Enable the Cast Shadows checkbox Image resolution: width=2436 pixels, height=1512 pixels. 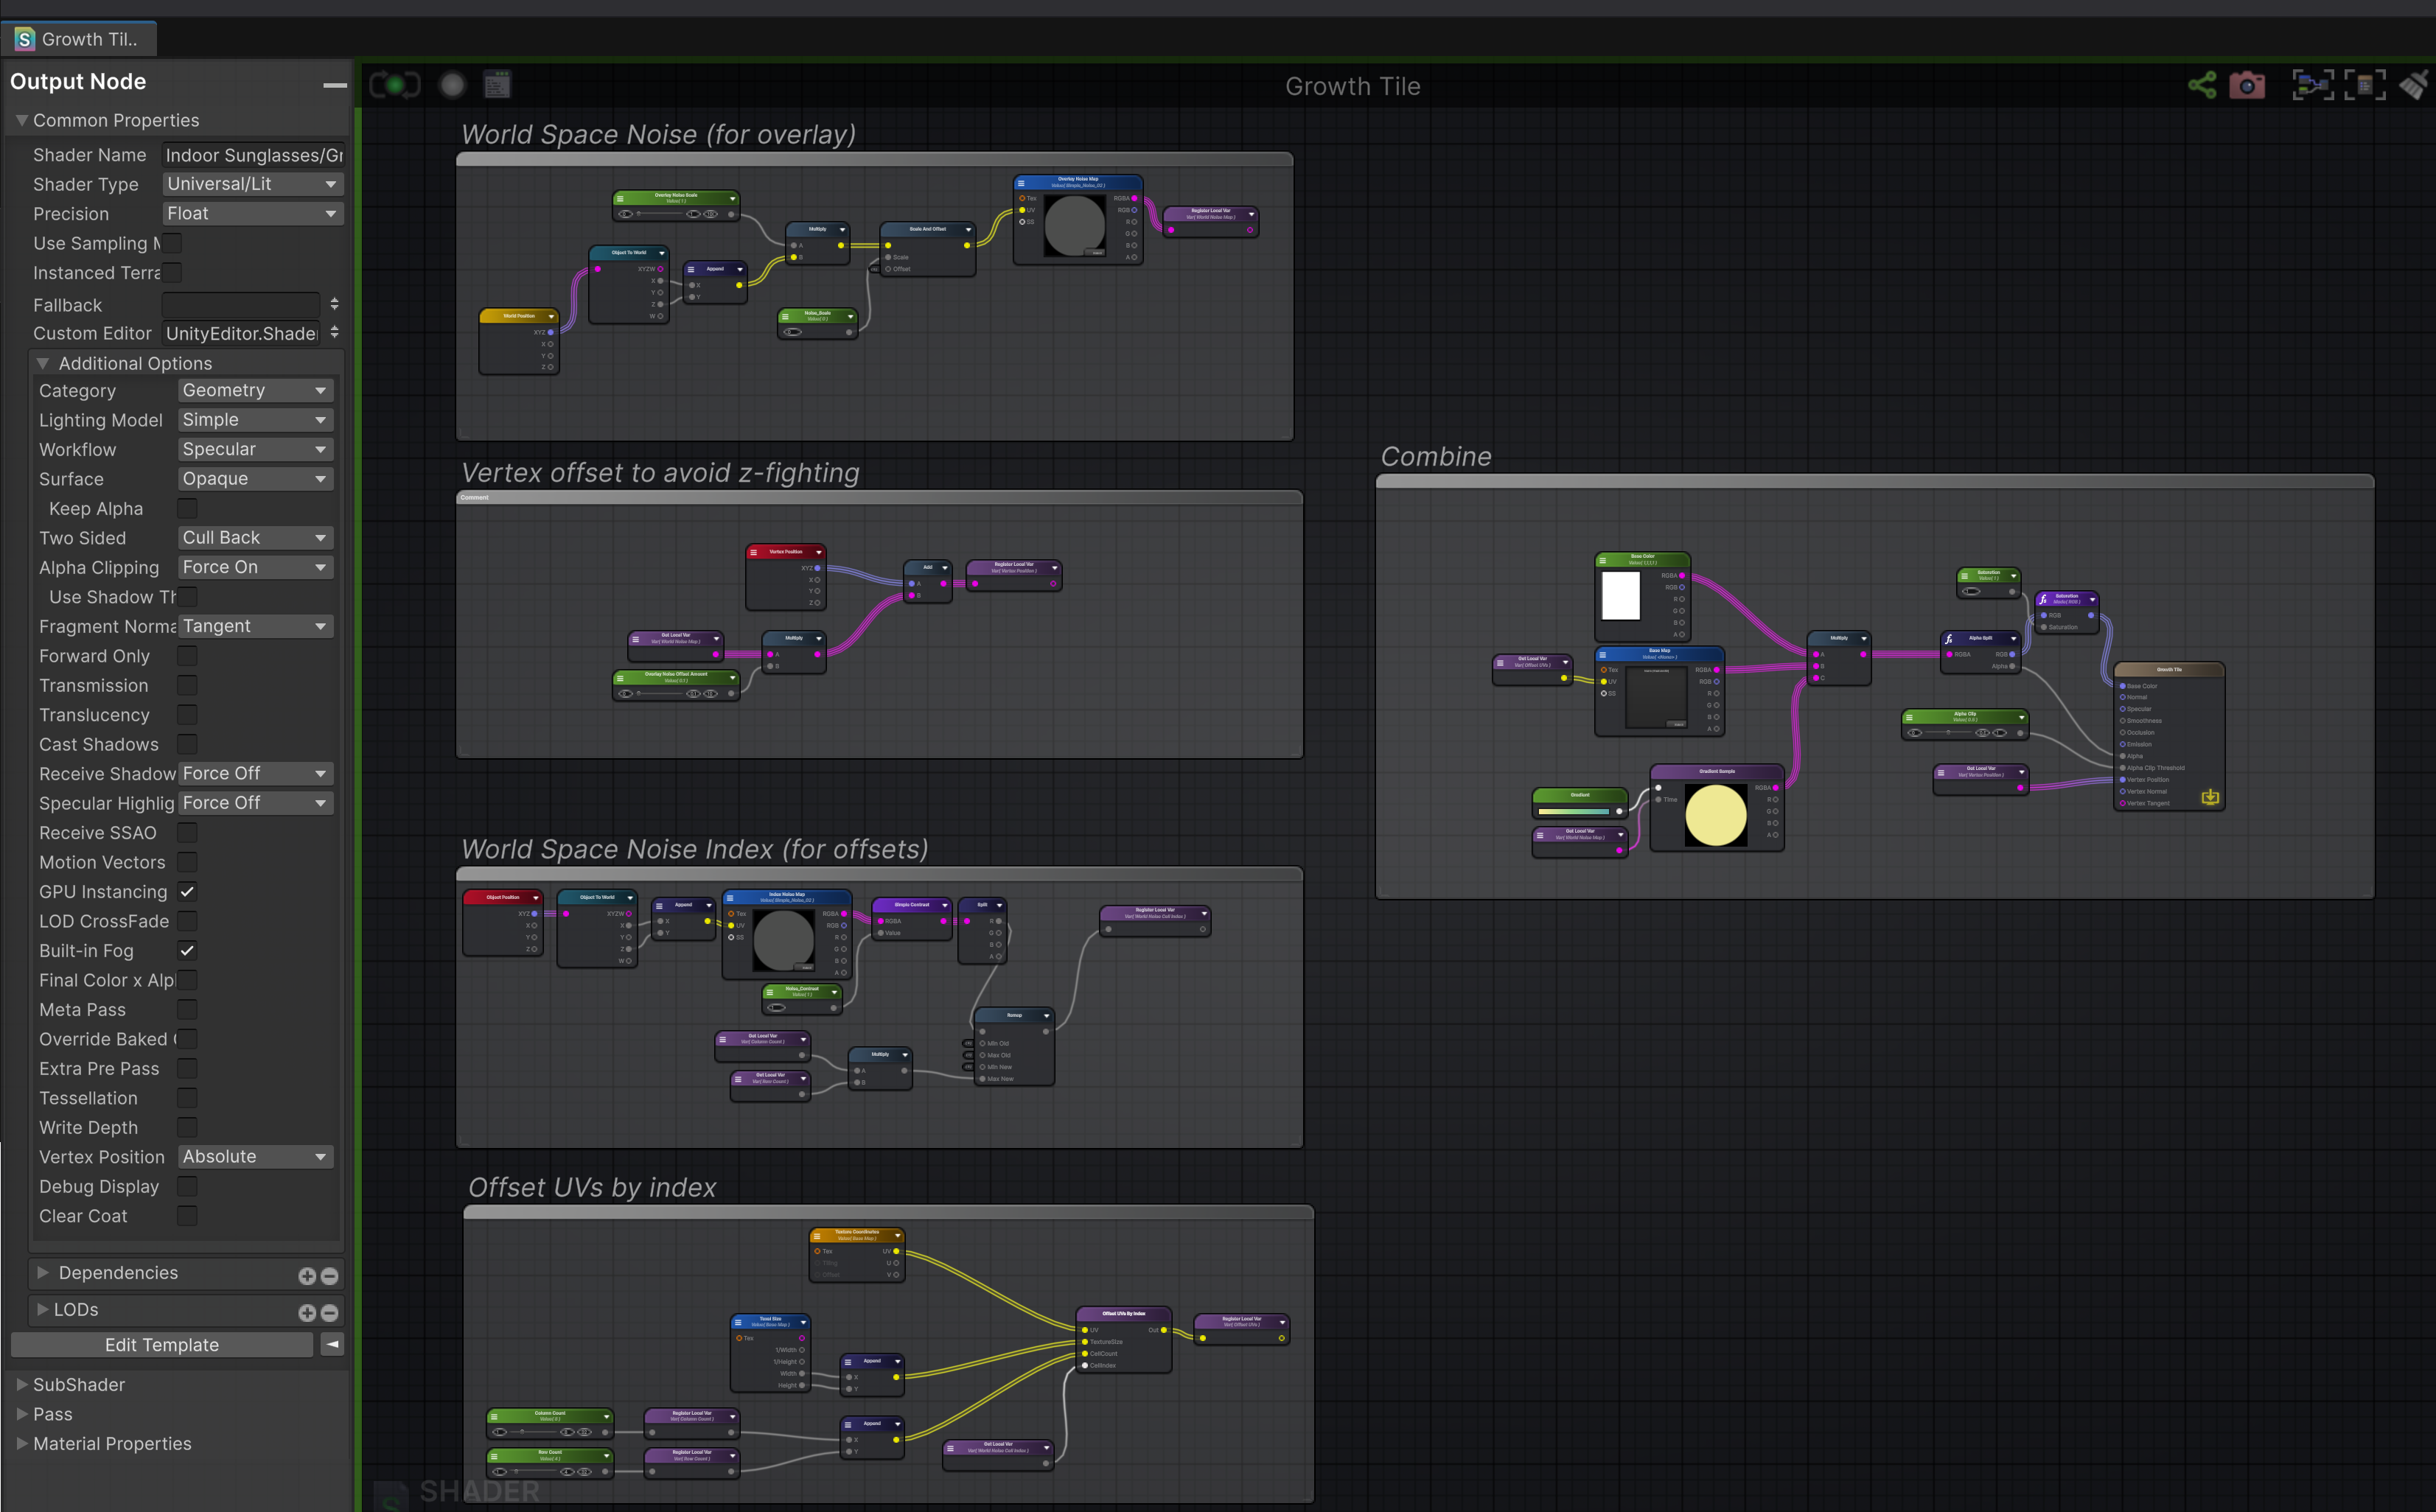(x=187, y=744)
